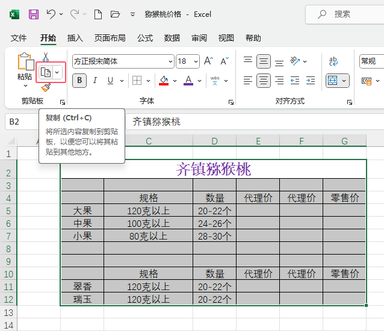Image resolution: width=384 pixels, height=331 pixels.
Task: Click Merge and Center button
Action: [333, 80]
